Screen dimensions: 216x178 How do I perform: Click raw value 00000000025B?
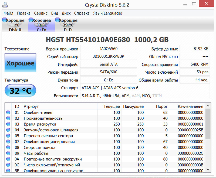[191, 130]
